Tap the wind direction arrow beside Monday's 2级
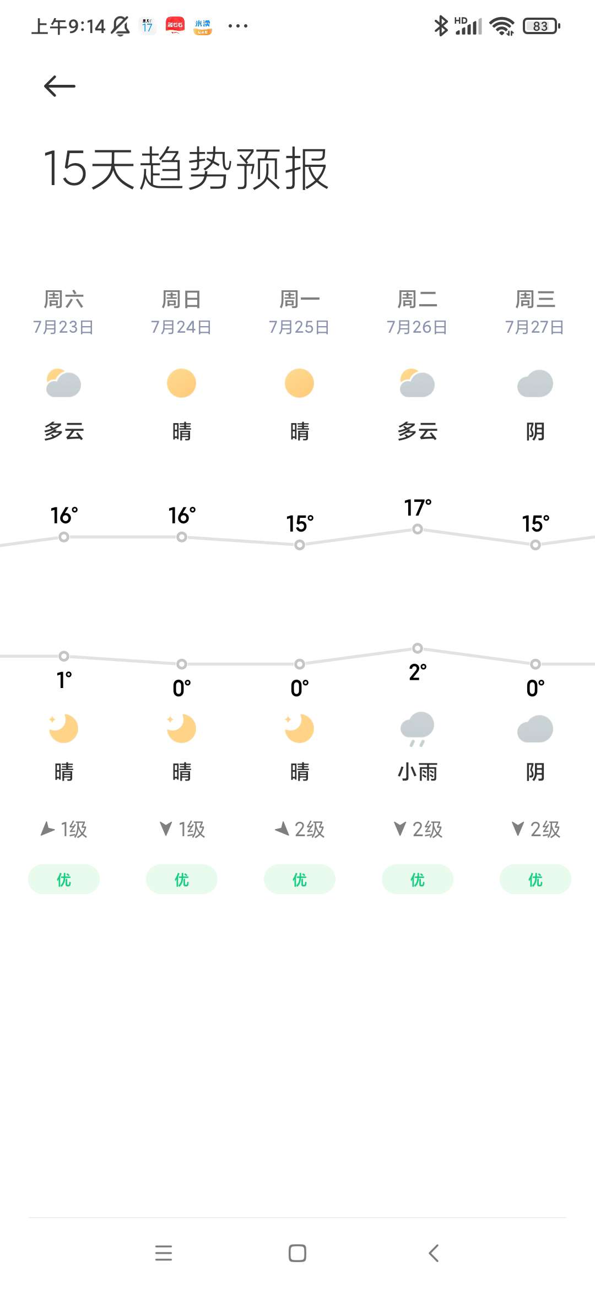 [283, 828]
